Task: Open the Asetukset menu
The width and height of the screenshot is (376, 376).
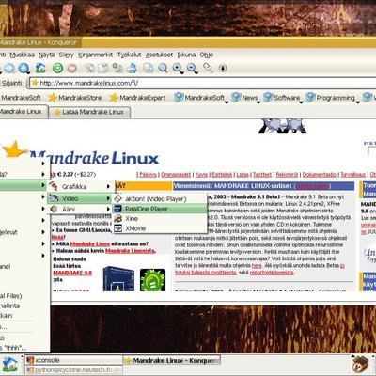Action: pyautogui.click(x=159, y=55)
